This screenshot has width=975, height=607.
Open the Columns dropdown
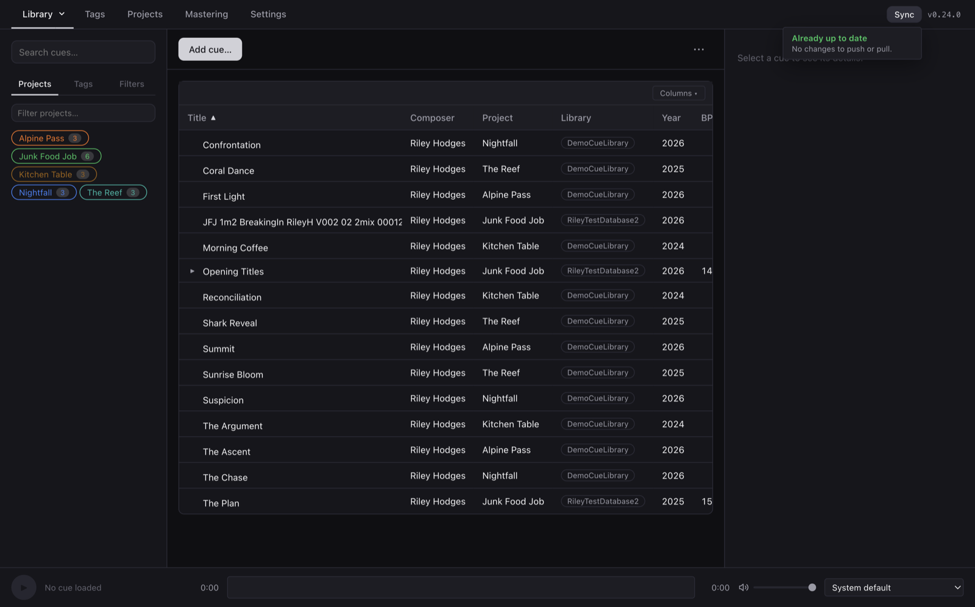pos(678,93)
